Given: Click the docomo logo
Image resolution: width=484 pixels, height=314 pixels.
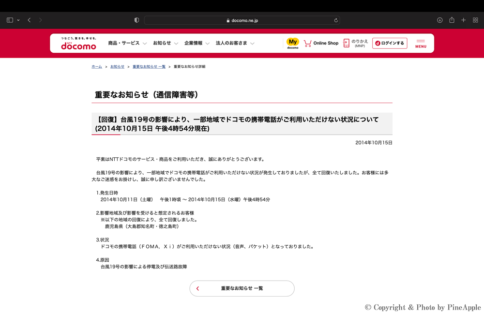Looking at the screenshot, I should (78, 44).
